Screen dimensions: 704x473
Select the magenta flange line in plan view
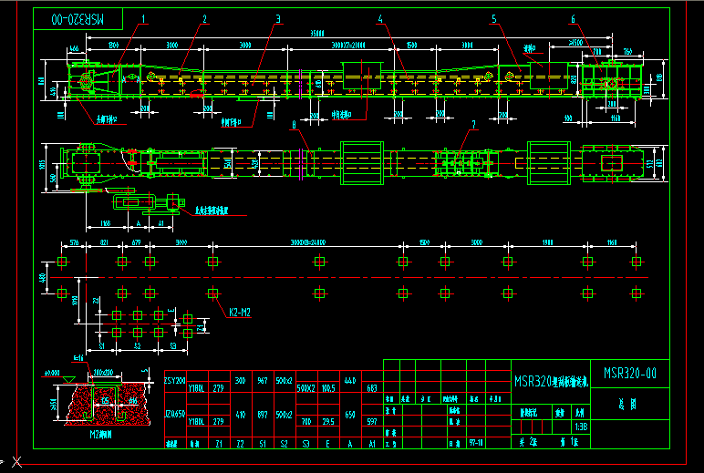click(x=299, y=162)
